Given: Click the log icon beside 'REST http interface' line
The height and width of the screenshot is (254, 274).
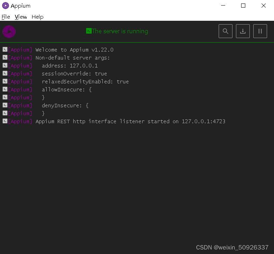Looking at the screenshot, I should (5, 121).
